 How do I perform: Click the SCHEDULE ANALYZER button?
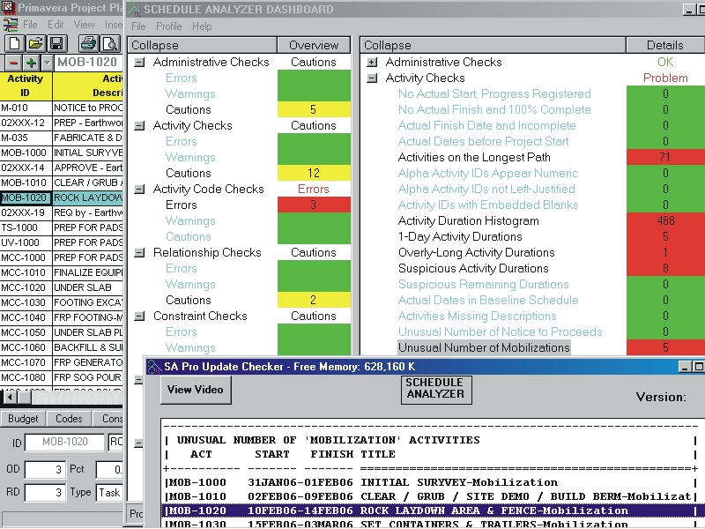pyautogui.click(x=435, y=389)
